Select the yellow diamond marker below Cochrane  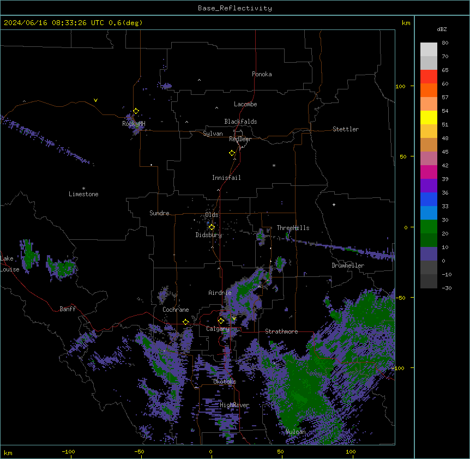tap(185, 322)
